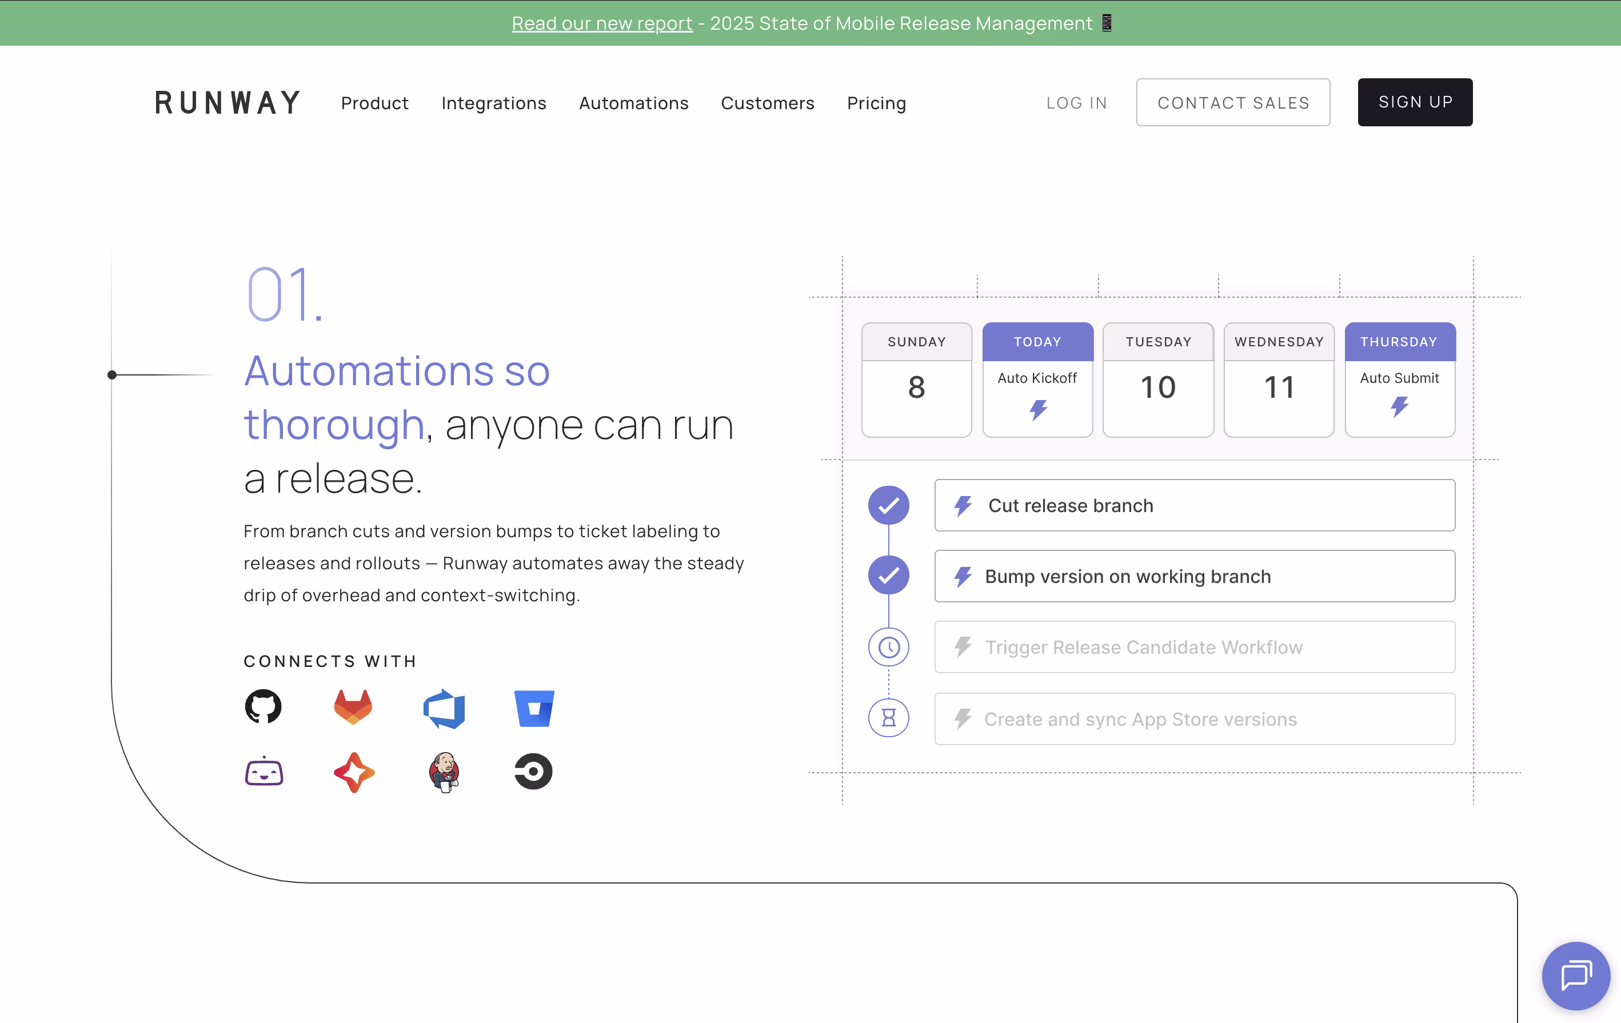Viewport: 1621px width, 1023px height.
Task: Open the Pricing page
Action: pyautogui.click(x=876, y=103)
